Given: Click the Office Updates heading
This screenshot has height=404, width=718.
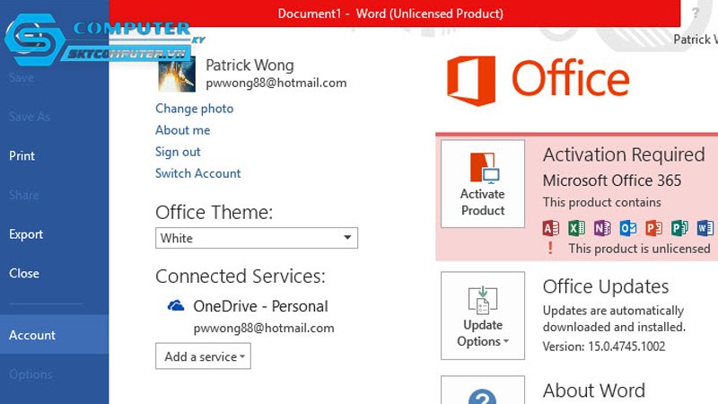Looking at the screenshot, I should [606, 286].
